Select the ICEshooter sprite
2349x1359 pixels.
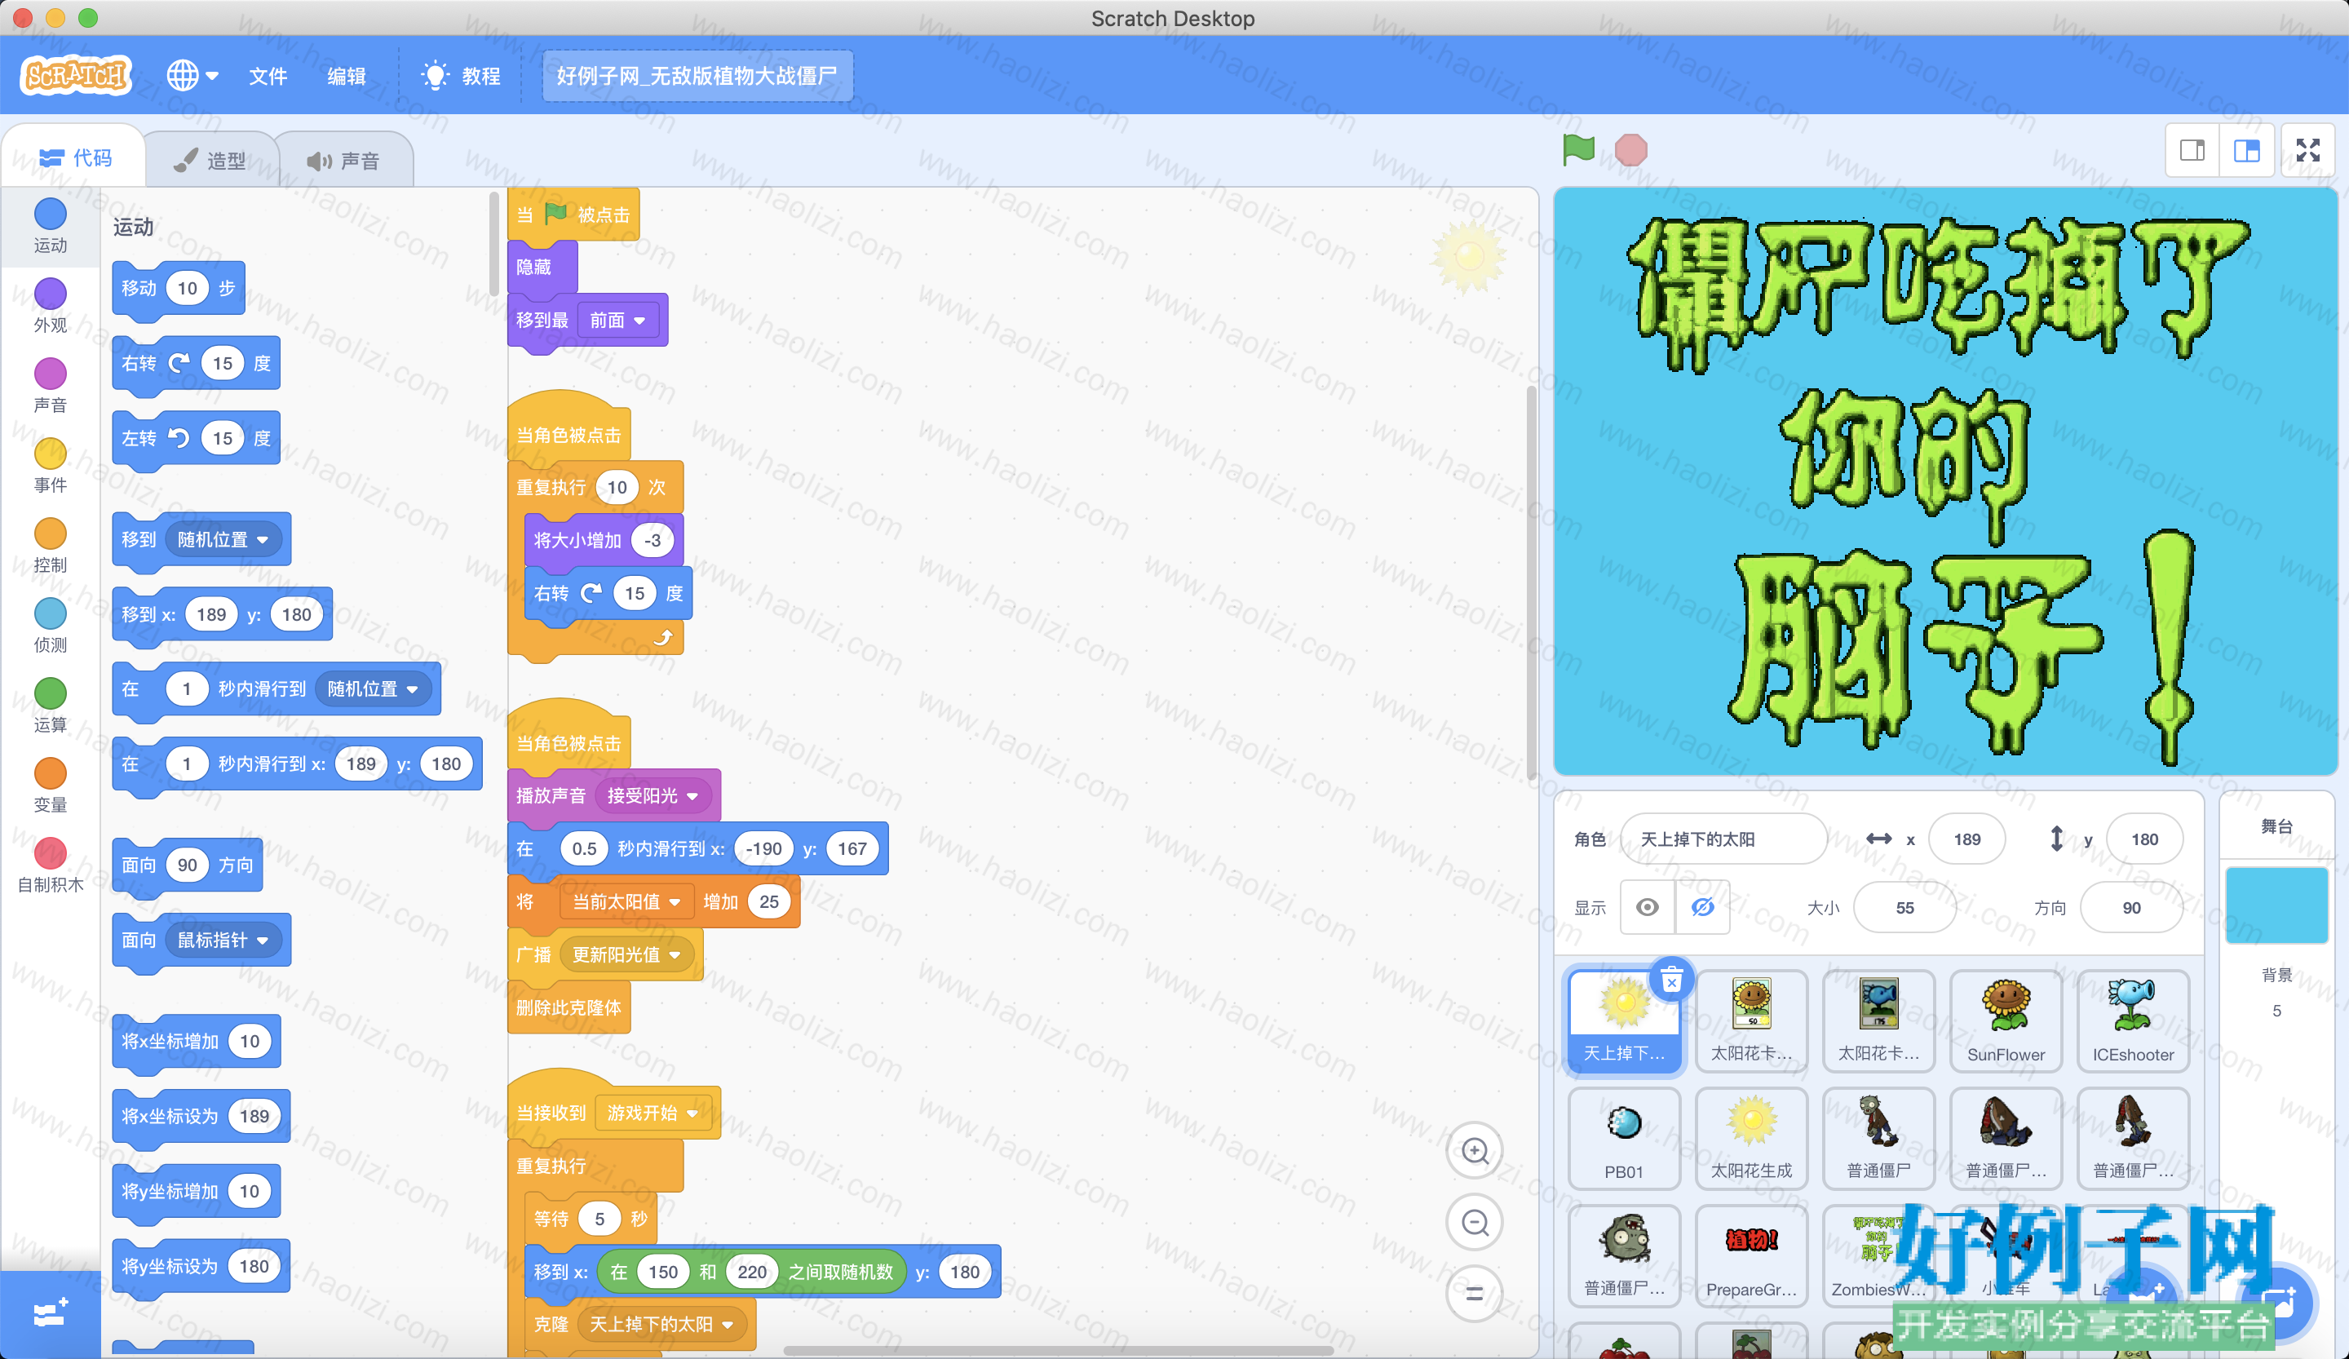click(x=2133, y=1020)
